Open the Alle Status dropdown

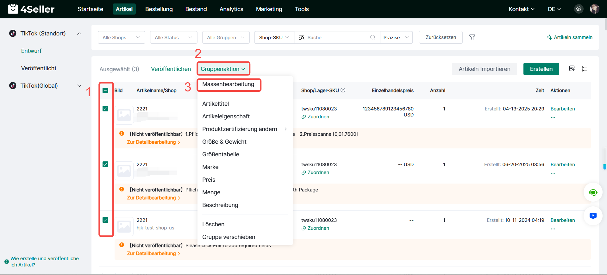pyautogui.click(x=173, y=37)
